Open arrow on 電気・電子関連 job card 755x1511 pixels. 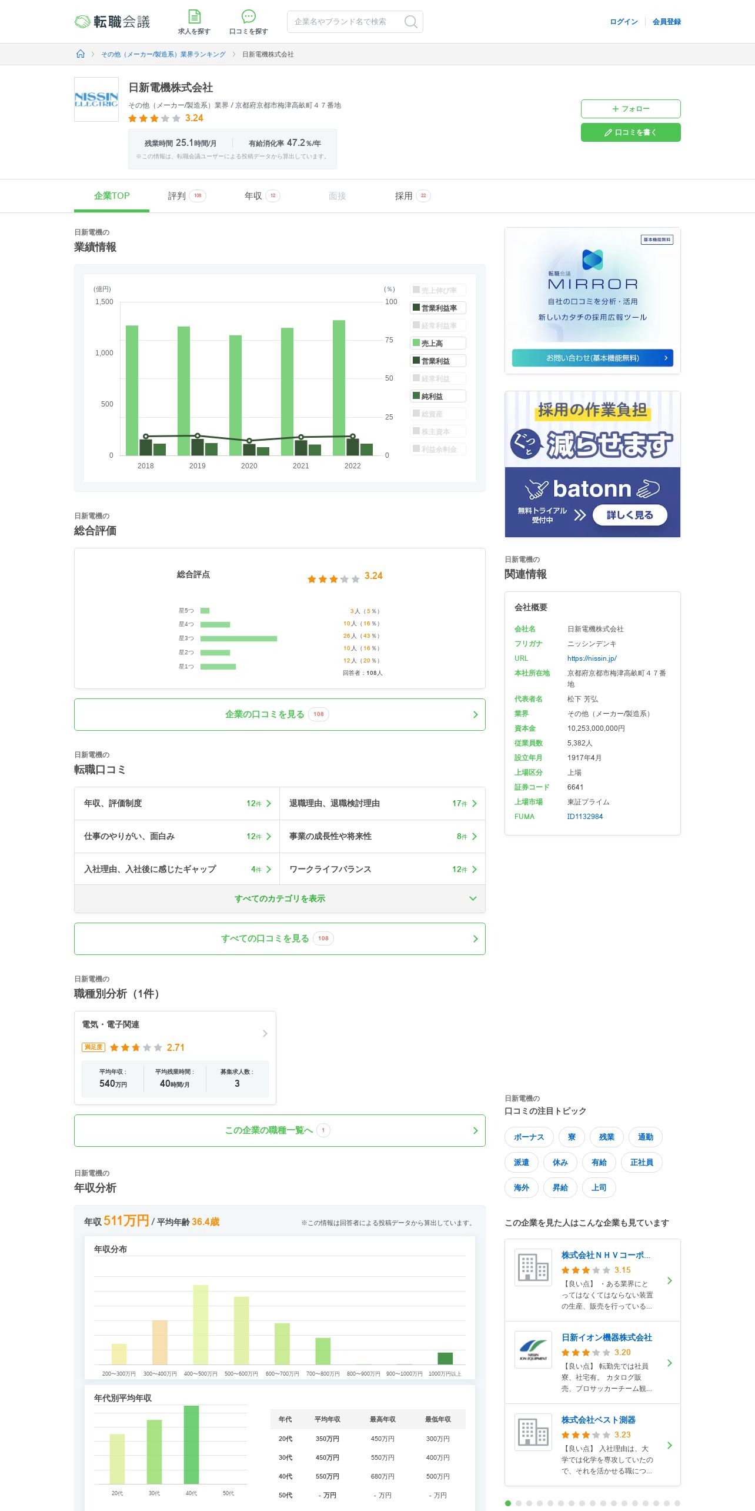[x=265, y=1033]
